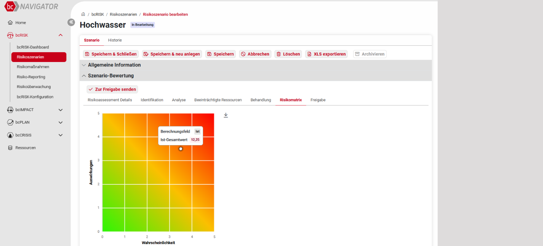The width and height of the screenshot is (543, 246).
Task: Select the Freigabe tab
Action: [318, 100]
